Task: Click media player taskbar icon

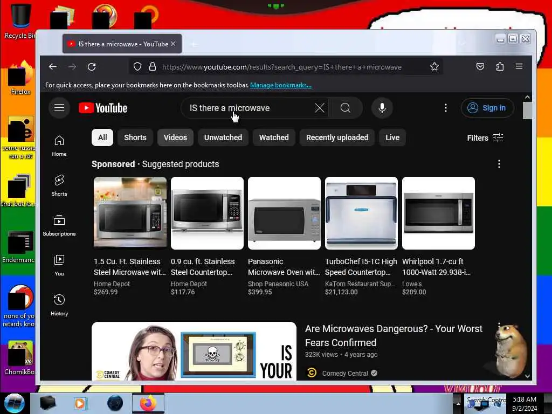Action: click(x=80, y=403)
